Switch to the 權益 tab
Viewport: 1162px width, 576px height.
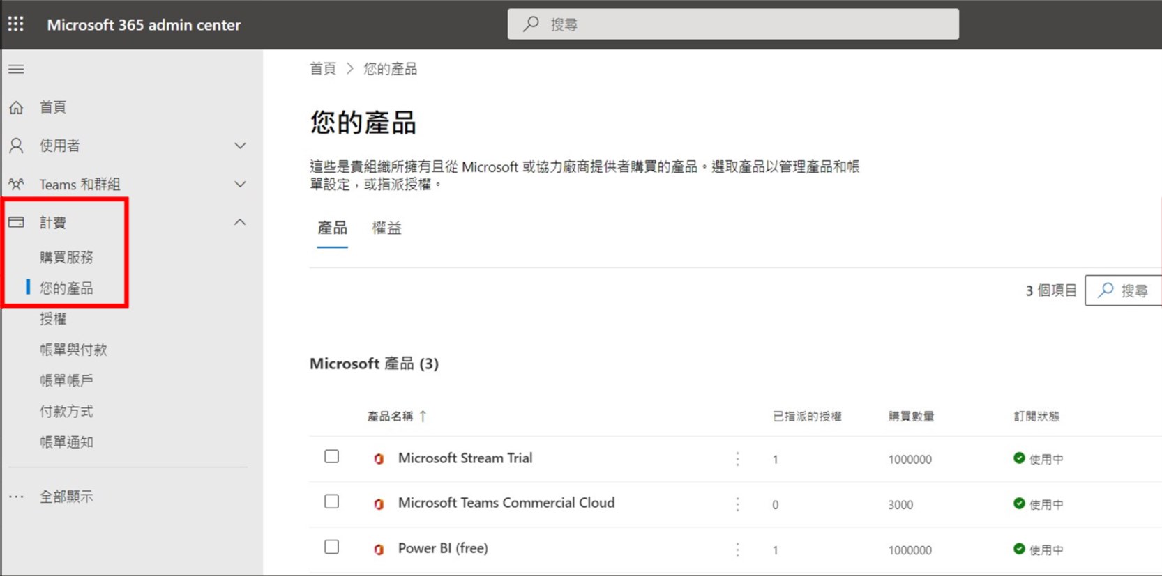(x=386, y=228)
